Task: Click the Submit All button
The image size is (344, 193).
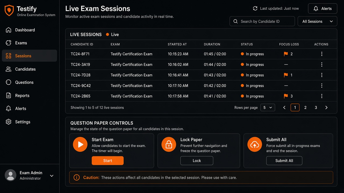Action: (x=284, y=161)
